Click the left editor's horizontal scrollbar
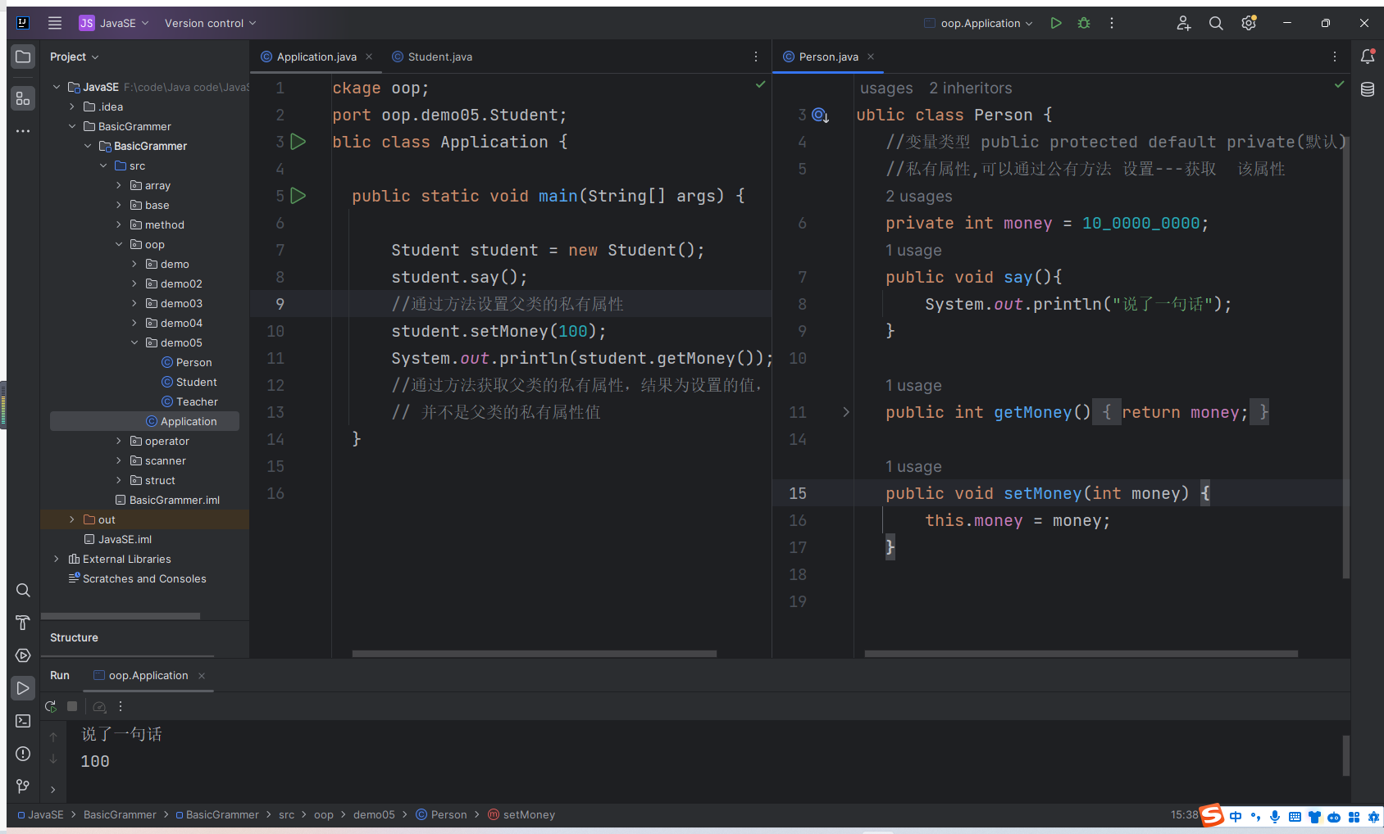The height and width of the screenshot is (834, 1384). coord(534,654)
